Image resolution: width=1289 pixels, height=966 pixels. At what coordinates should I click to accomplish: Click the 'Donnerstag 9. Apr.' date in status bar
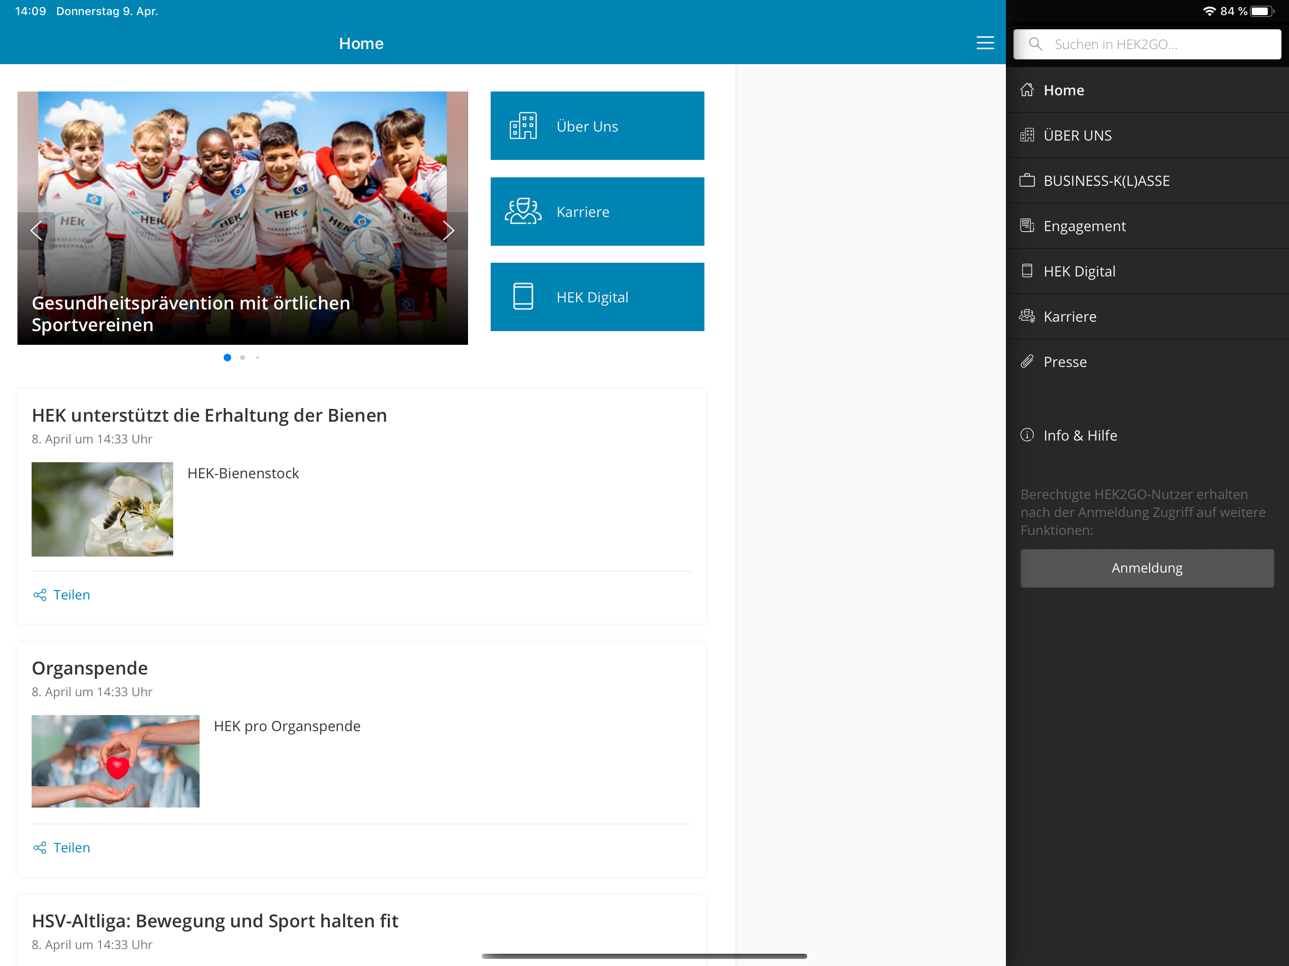tap(107, 11)
